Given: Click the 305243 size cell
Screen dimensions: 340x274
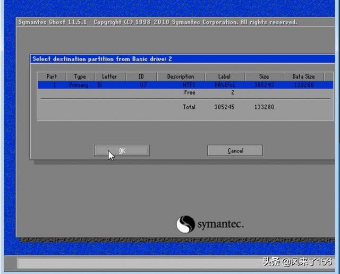Looking at the screenshot, I should click(264, 85).
